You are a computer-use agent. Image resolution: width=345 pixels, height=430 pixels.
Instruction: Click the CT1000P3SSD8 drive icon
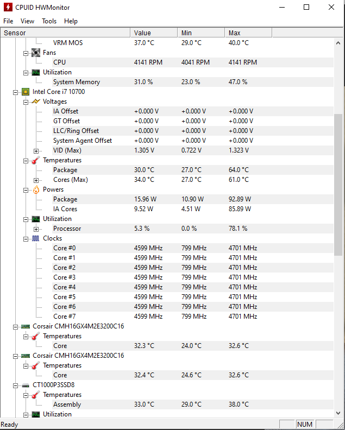[x=26, y=385]
